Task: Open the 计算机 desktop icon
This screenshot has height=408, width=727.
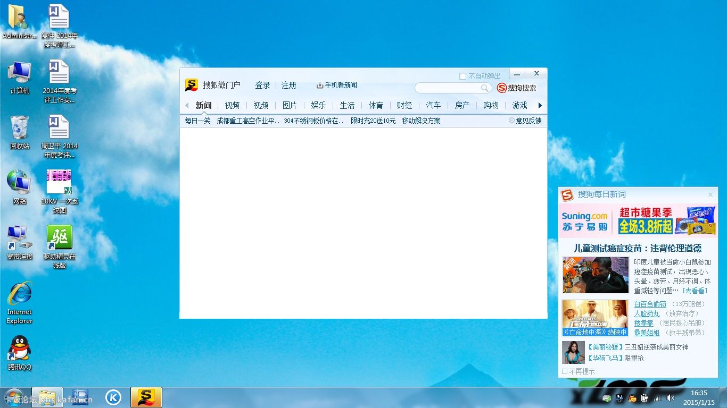Action: click(x=20, y=77)
